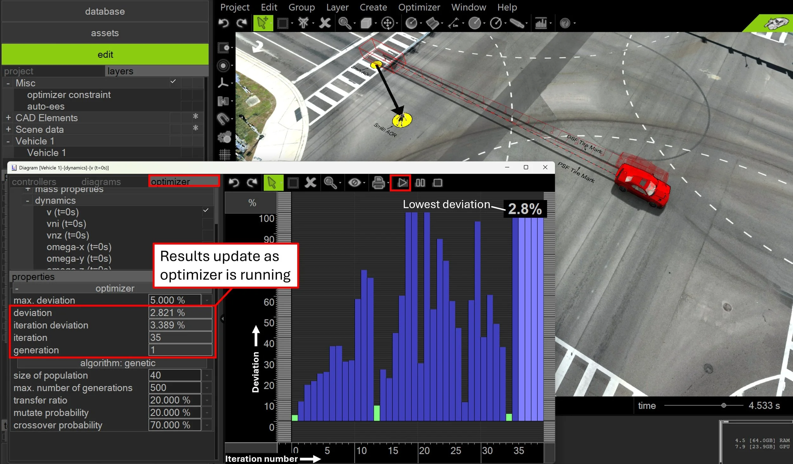Click the printer icon in diagram toolbar
This screenshot has height=464, width=793.
click(378, 183)
